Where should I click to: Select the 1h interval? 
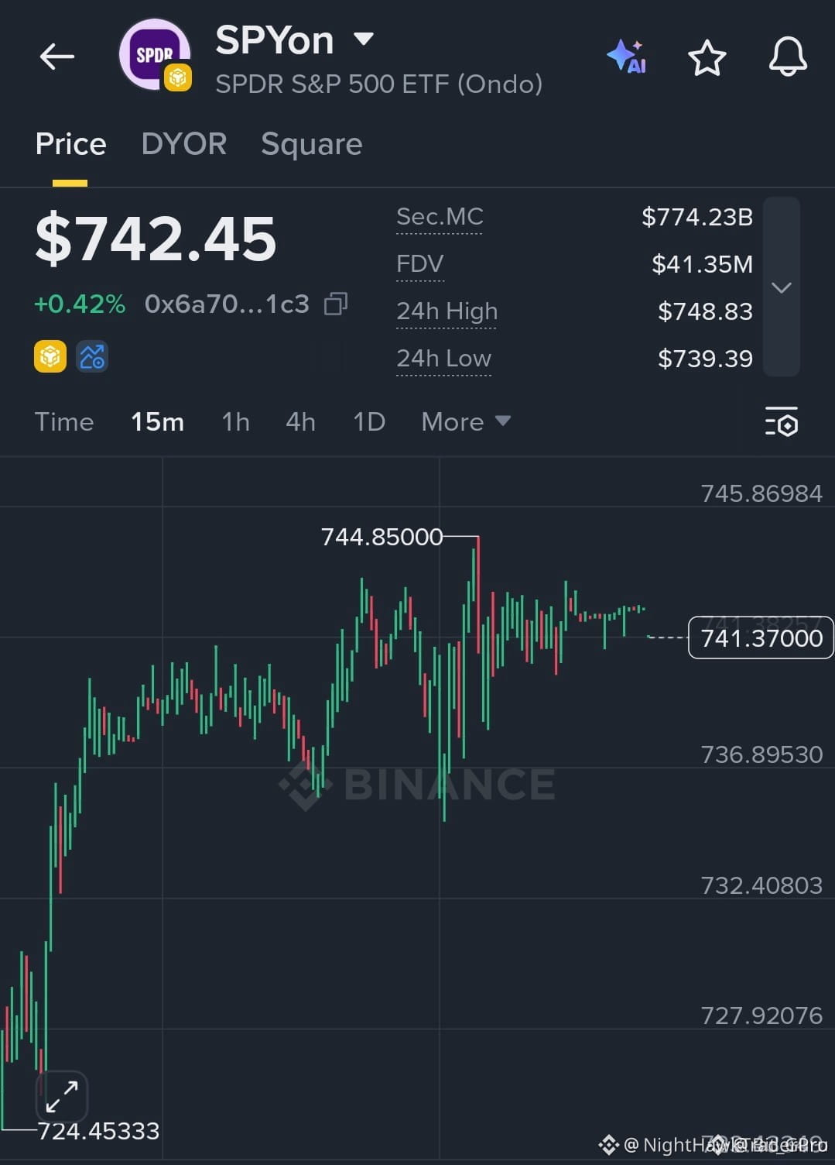coord(235,421)
